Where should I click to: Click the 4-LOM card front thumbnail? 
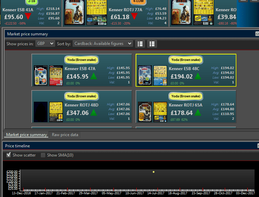point(74,13)
